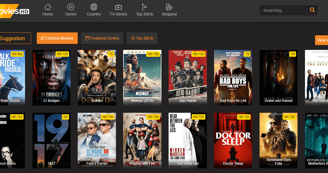This screenshot has height=173, width=328.
Task: Click the HD 720 badge on Midway
Action: click(153, 54)
